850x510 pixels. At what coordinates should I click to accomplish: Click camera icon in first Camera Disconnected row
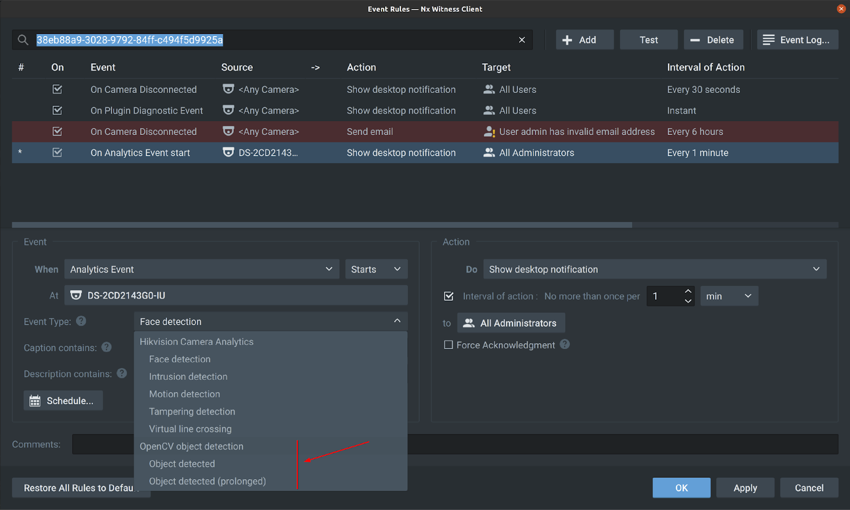pyautogui.click(x=228, y=89)
